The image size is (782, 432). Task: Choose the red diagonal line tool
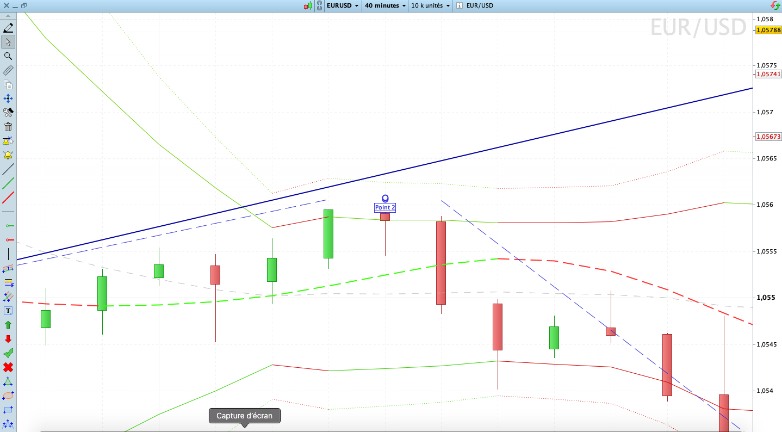8,198
